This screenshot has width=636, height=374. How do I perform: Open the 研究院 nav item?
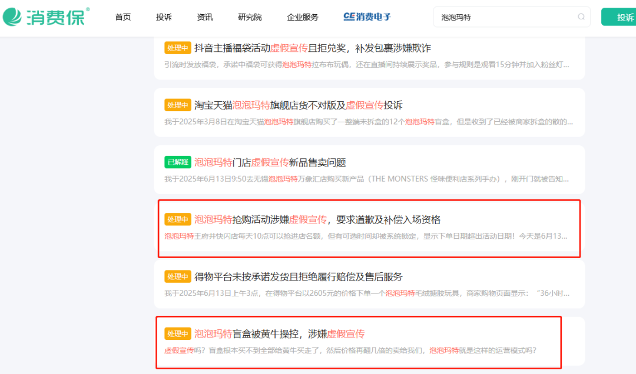click(250, 17)
